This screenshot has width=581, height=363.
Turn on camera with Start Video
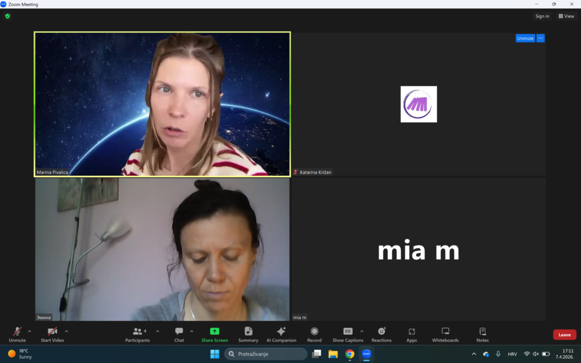tap(52, 334)
